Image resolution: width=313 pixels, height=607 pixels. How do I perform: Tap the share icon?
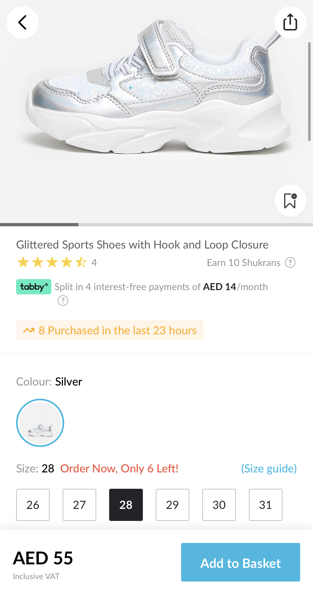(x=290, y=23)
